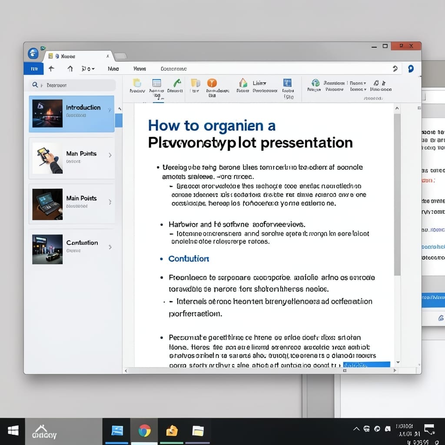Expand the 'Contuntion' section chevron
Screen dimensions: 445x445
[x=110, y=247]
